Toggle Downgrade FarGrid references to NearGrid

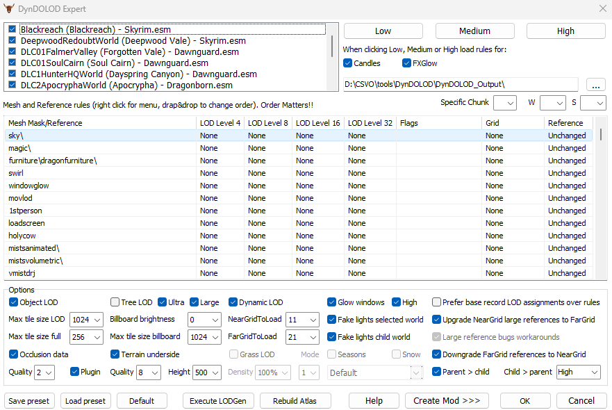tap(436, 354)
